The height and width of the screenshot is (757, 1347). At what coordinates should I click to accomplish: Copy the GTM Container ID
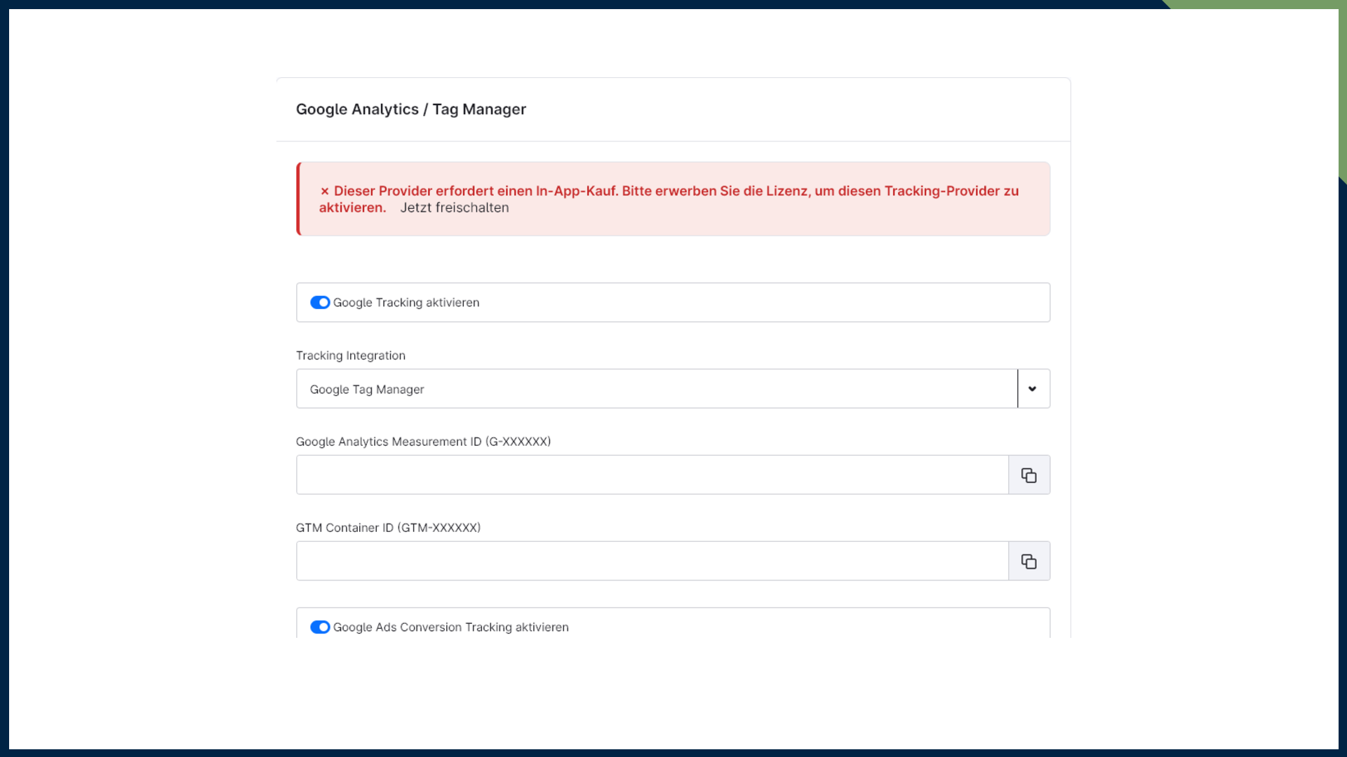pyautogui.click(x=1028, y=561)
